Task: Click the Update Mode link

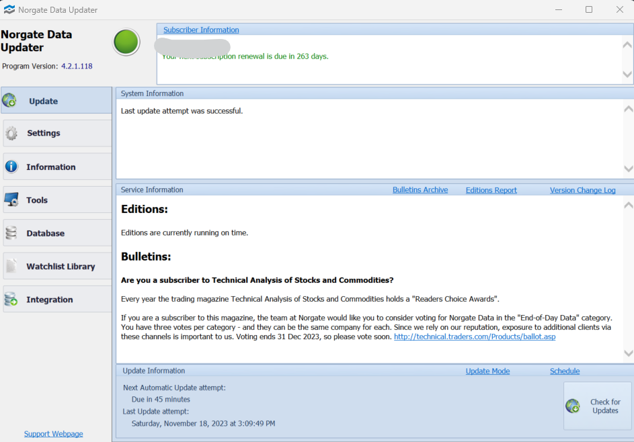Action: pyautogui.click(x=487, y=371)
